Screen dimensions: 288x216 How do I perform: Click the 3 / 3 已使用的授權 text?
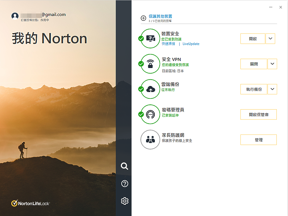[160, 21]
